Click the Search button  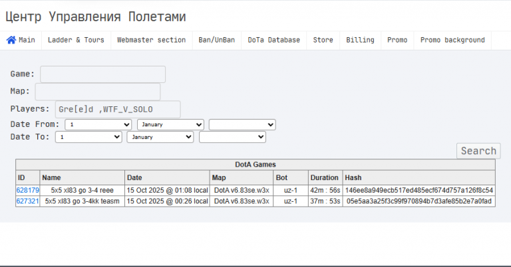(x=478, y=151)
